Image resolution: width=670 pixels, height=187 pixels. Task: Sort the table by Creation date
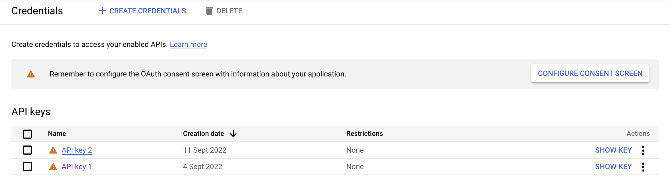(x=203, y=133)
